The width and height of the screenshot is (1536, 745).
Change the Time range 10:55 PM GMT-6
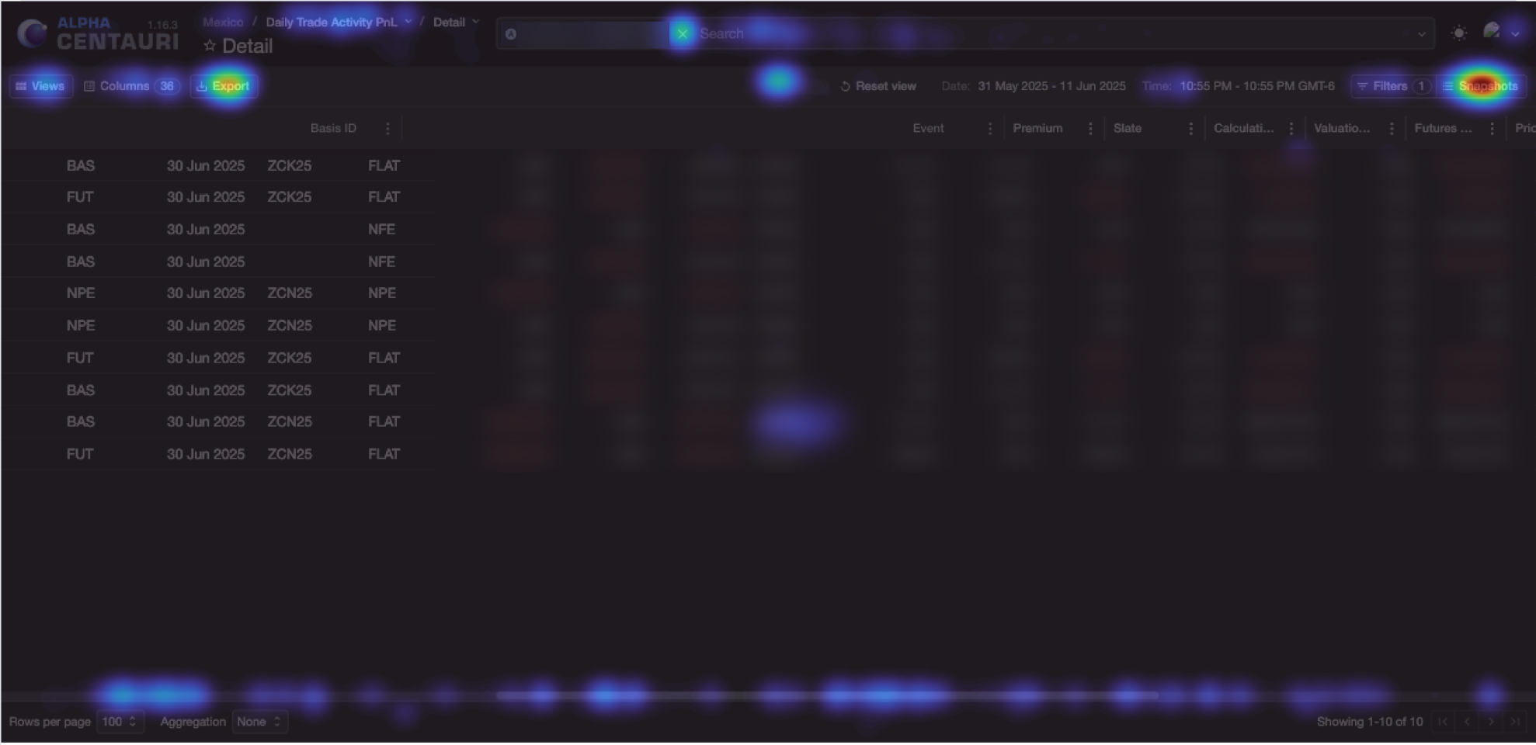[x=1257, y=86]
